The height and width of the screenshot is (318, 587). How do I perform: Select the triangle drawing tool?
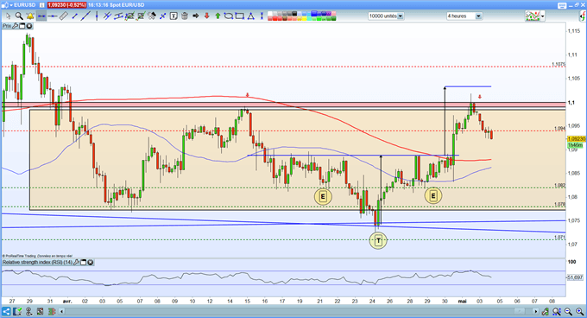[x=250, y=16]
